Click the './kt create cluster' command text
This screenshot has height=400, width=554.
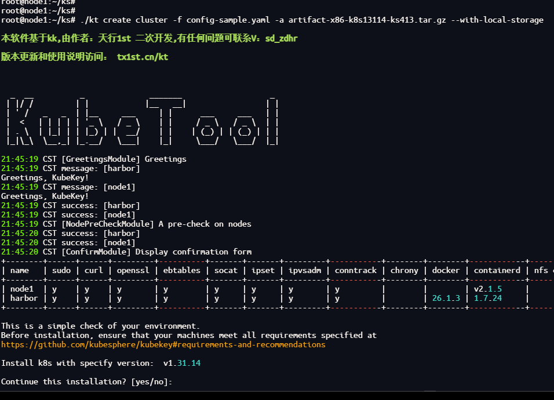[123, 20]
